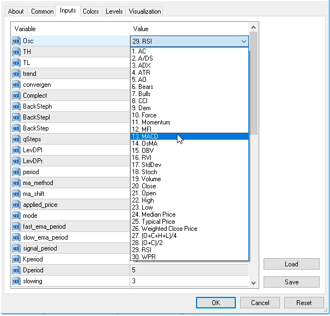The height and width of the screenshot is (316, 330).
Task: Click the icon beside applied_price
Action: click(x=16, y=205)
